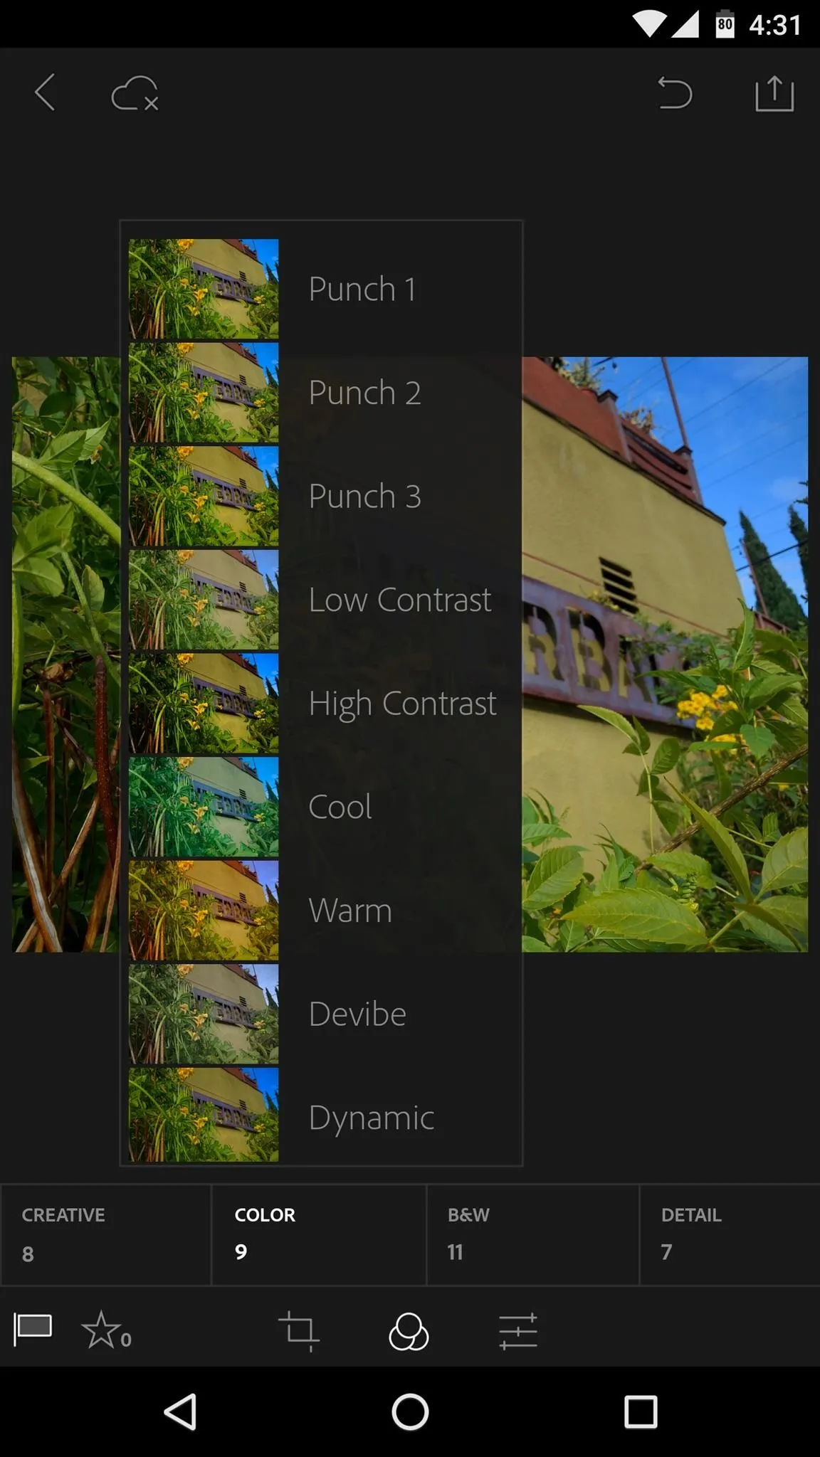The image size is (820, 1457).
Task: Tap the back arrow icon
Action: [x=45, y=92]
